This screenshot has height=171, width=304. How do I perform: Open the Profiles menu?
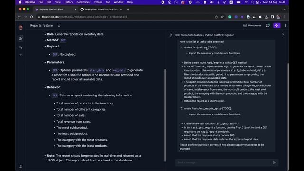pyautogui.click(x=98, y=2)
